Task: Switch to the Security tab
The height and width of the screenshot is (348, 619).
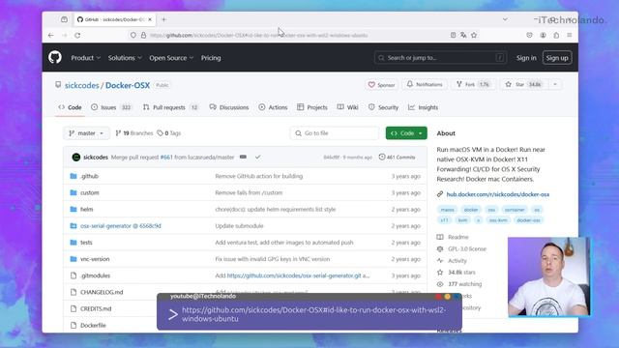Action: (383, 107)
